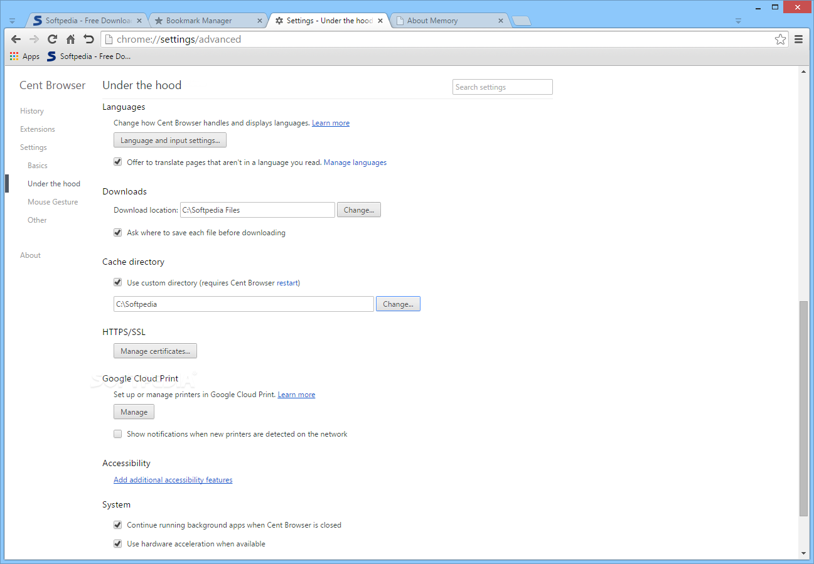
Task: Change the download location
Action: tap(359, 210)
